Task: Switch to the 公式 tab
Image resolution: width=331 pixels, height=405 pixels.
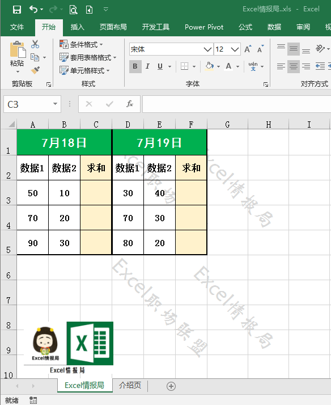Action: [245, 27]
